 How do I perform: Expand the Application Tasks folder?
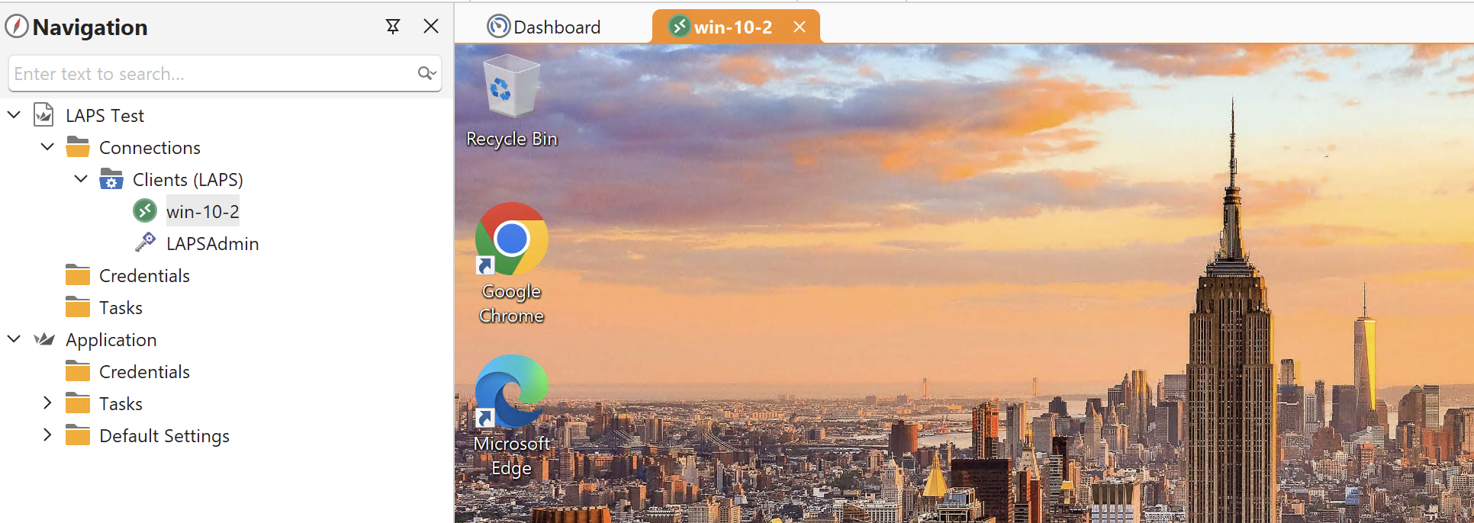click(x=47, y=403)
